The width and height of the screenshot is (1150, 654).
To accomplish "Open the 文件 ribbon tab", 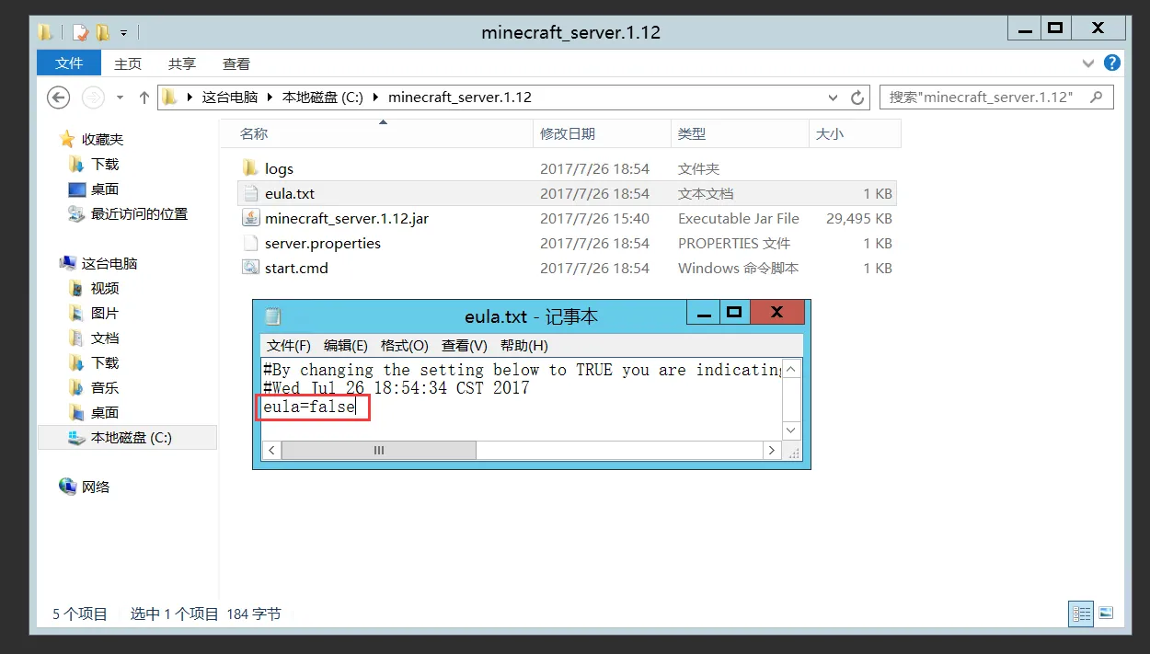I will (x=69, y=63).
